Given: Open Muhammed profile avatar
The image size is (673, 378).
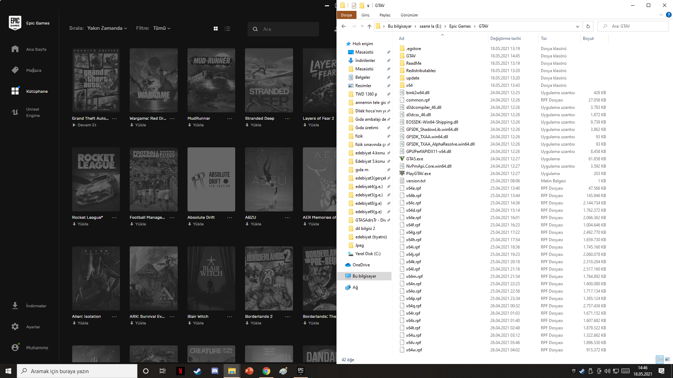Looking at the screenshot, I should [15, 347].
